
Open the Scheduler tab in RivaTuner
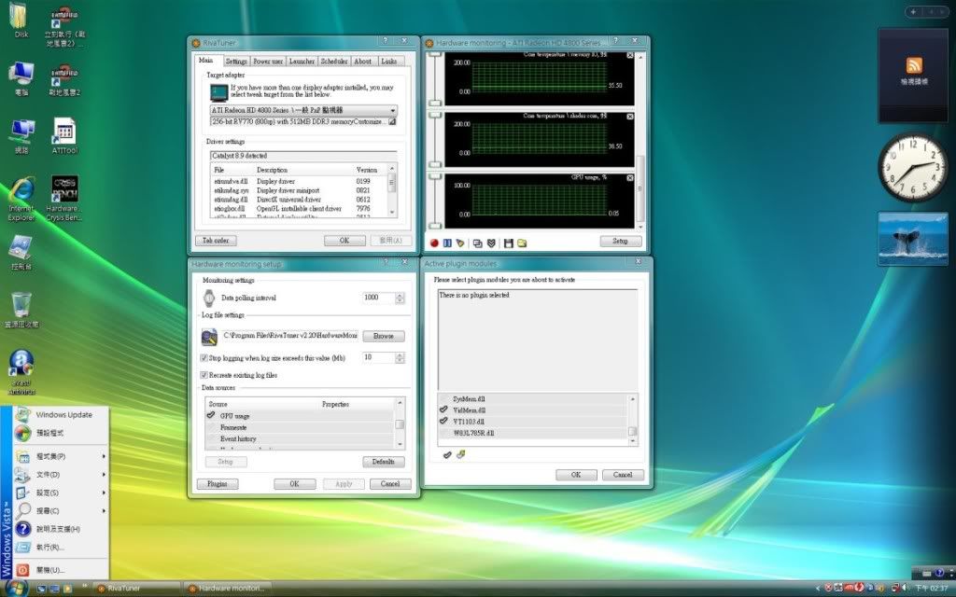pos(334,62)
